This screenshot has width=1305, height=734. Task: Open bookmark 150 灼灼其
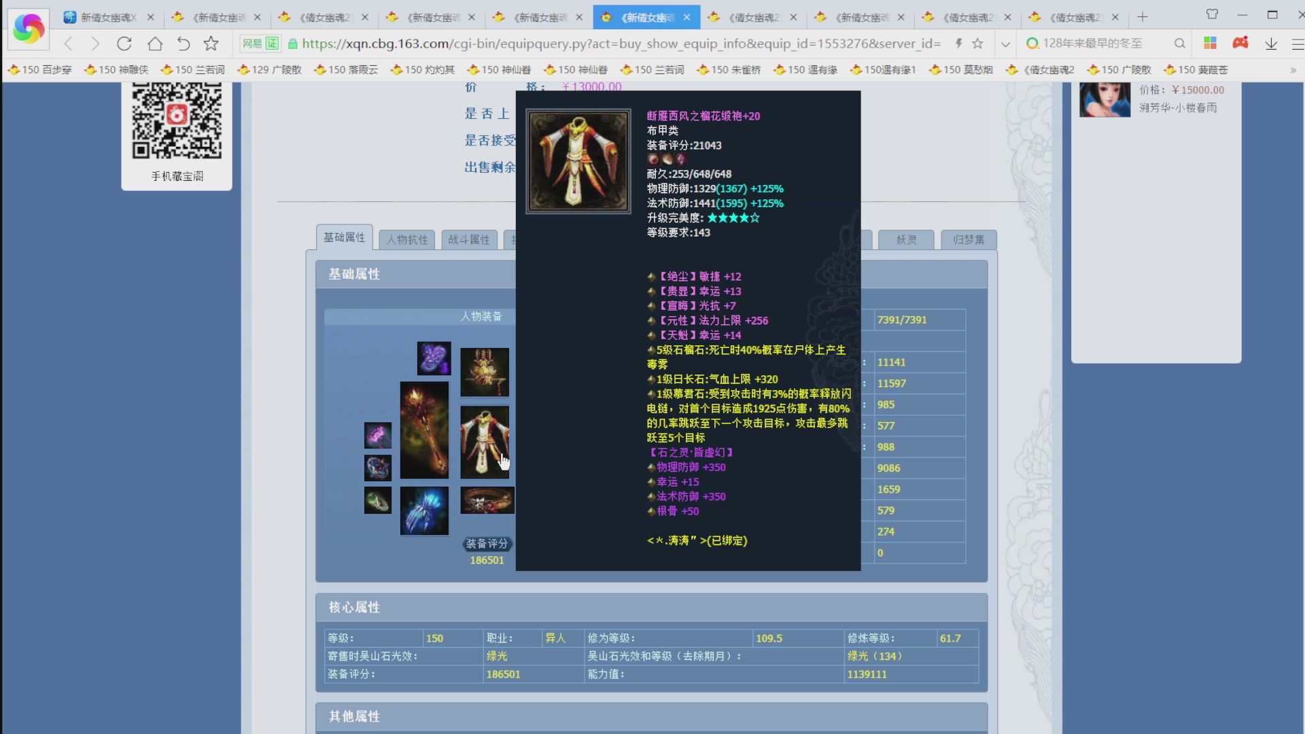(x=422, y=69)
